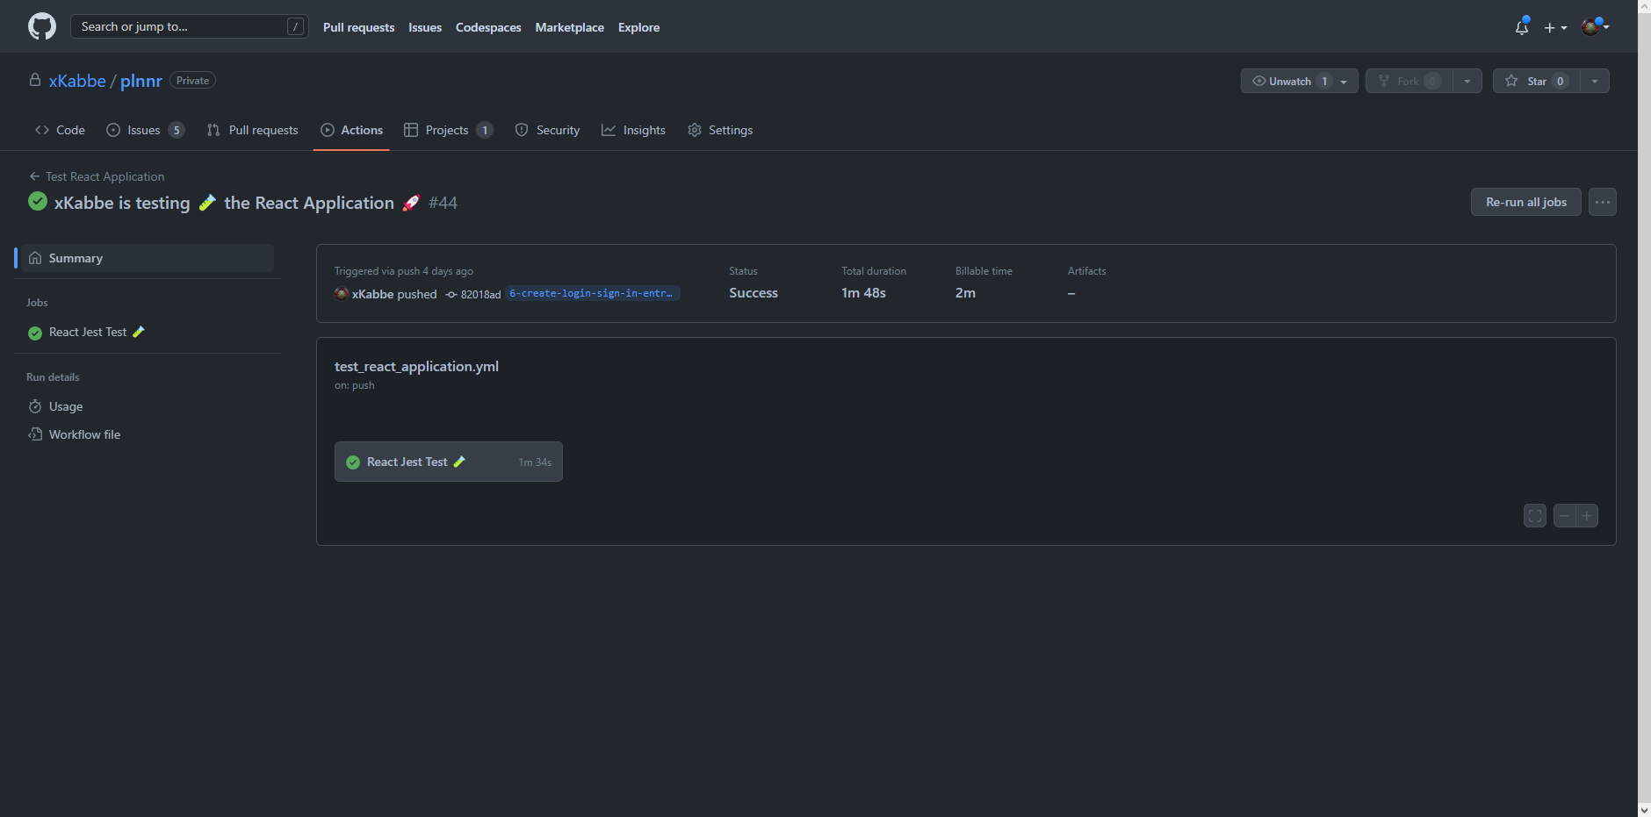
Task: Open the GitHub home logo
Action: (x=42, y=26)
